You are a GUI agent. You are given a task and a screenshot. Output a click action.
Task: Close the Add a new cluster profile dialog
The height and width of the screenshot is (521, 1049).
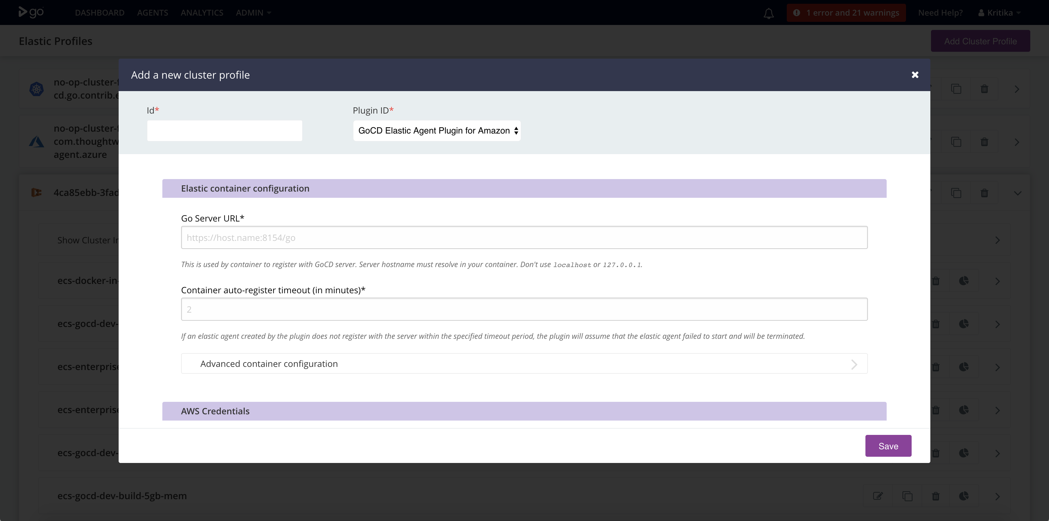coord(915,75)
